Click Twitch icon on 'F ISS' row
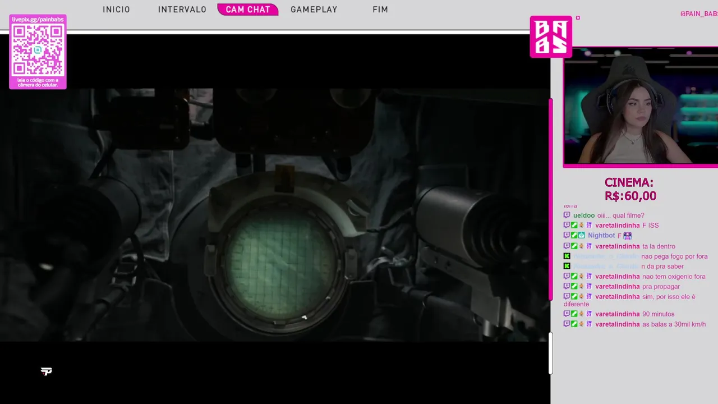This screenshot has width=718, height=404. point(567,226)
